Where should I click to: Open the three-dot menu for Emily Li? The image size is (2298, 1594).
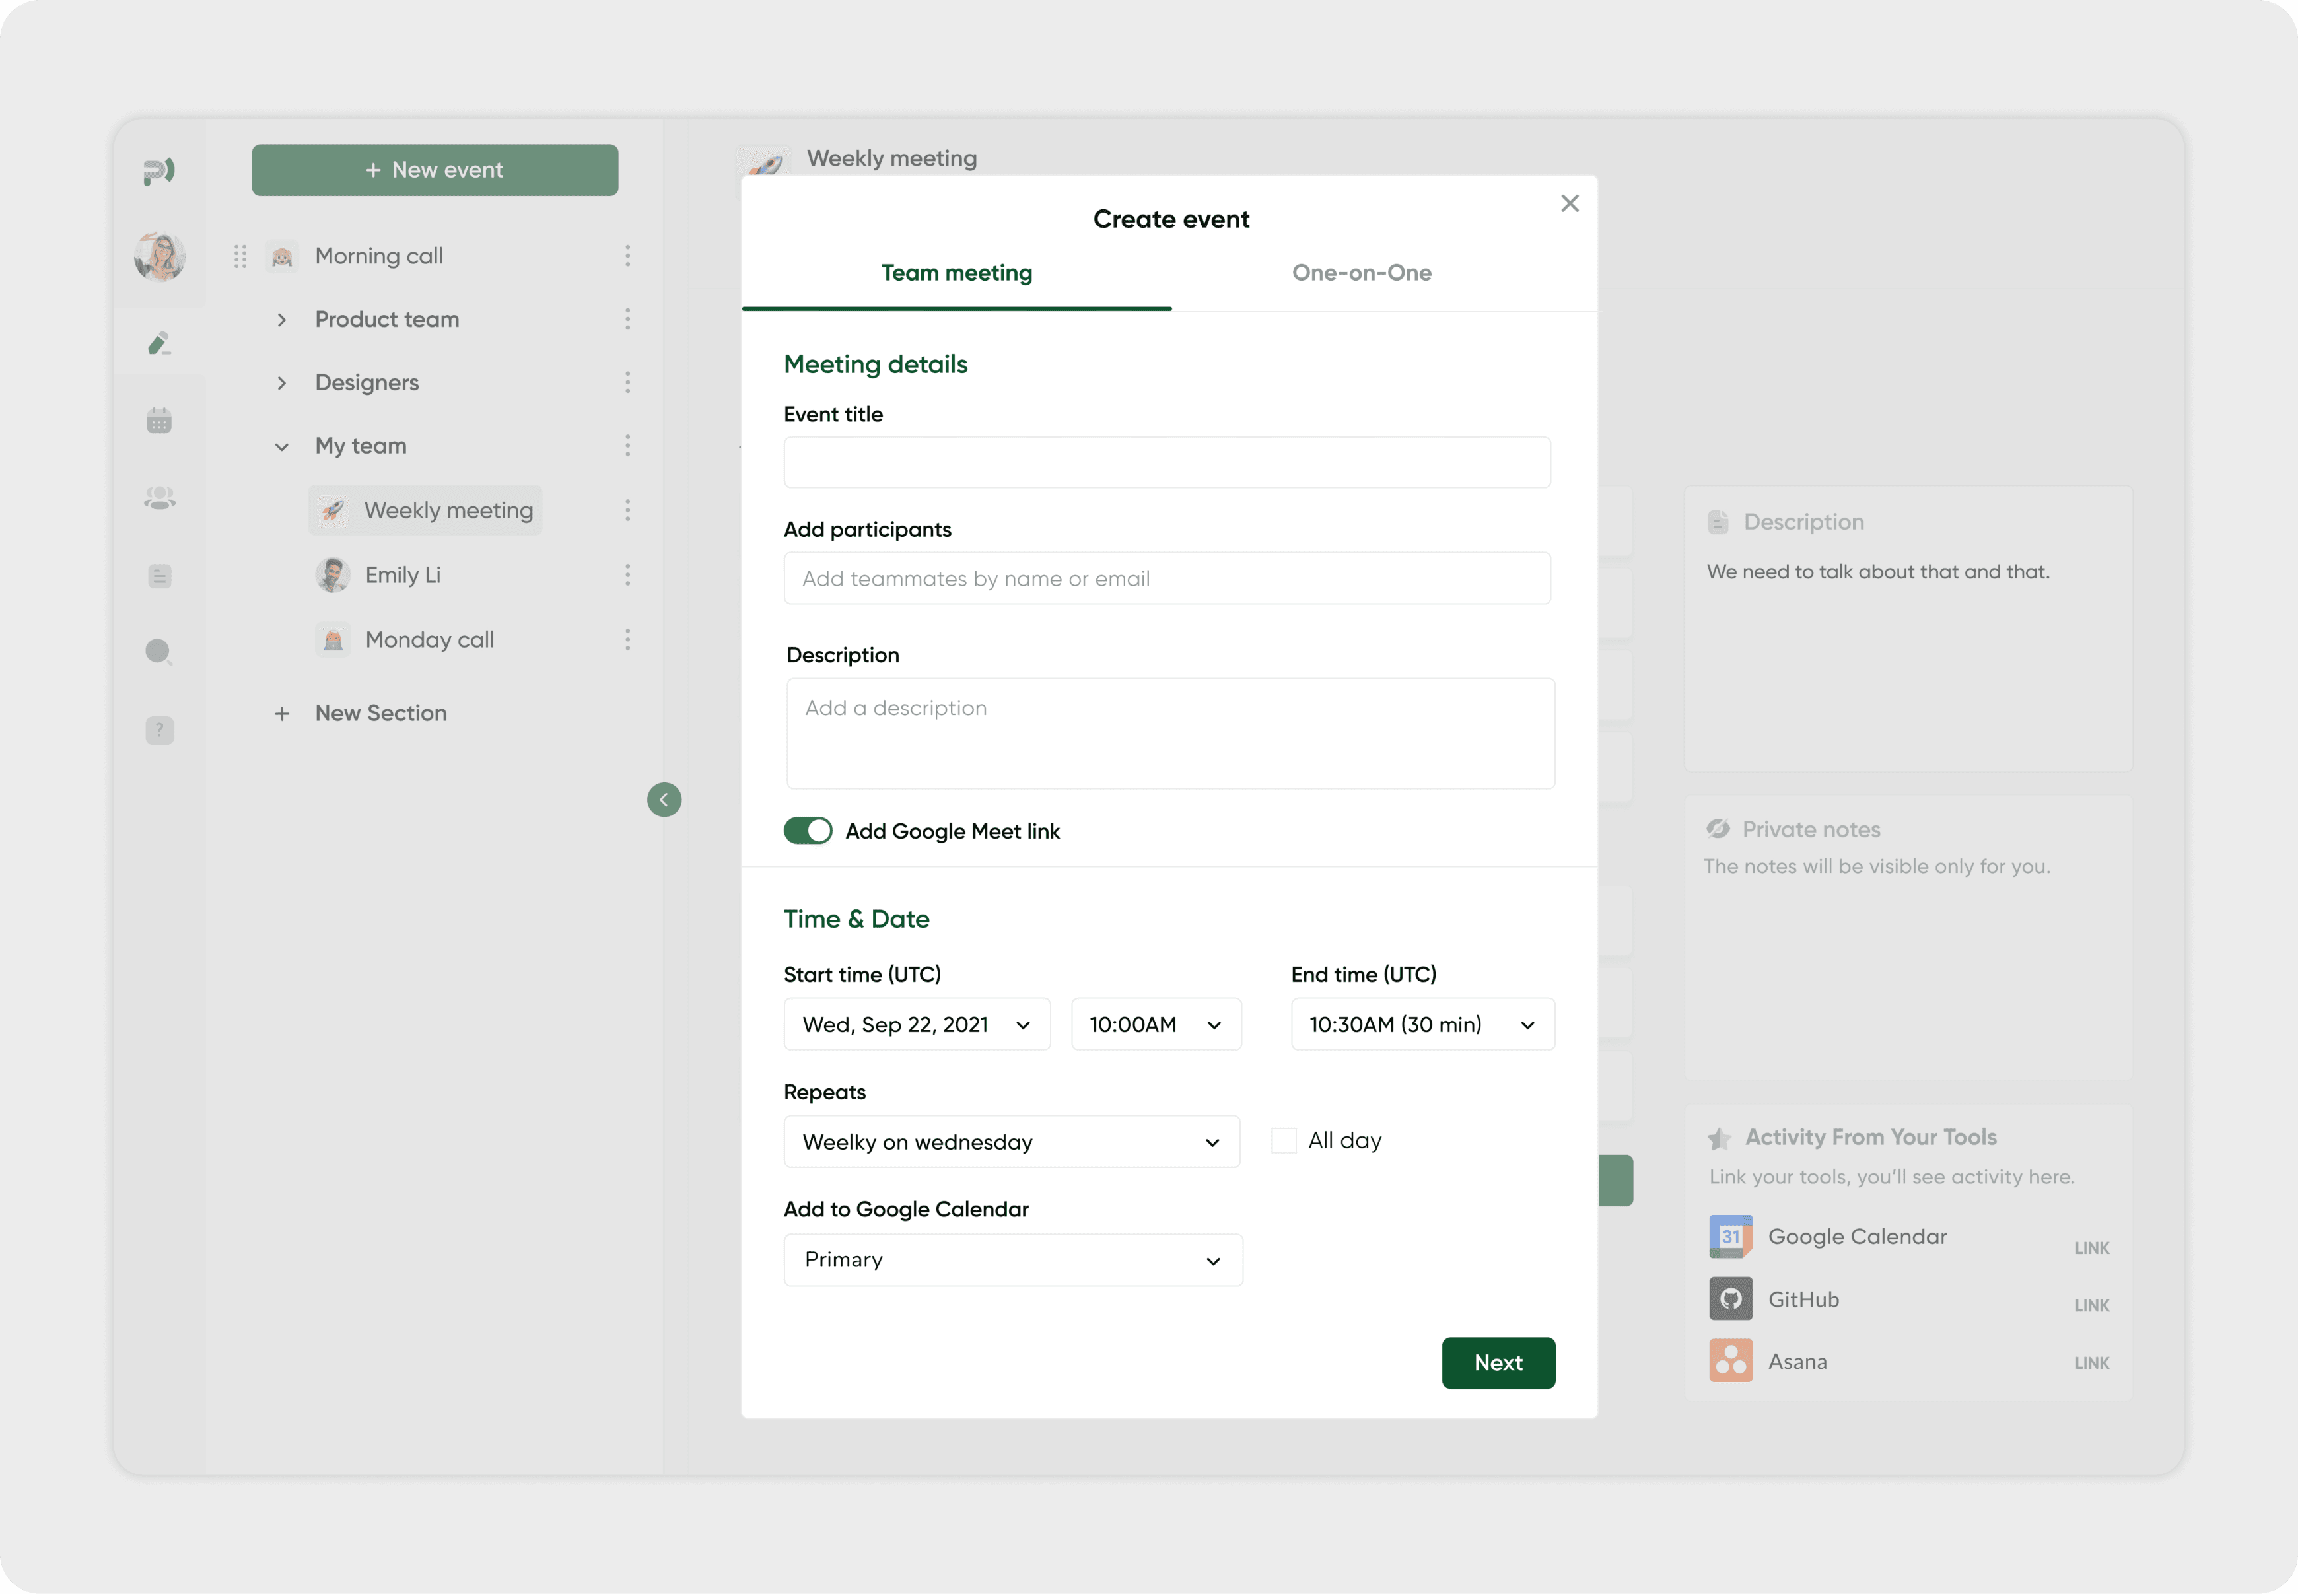point(627,575)
